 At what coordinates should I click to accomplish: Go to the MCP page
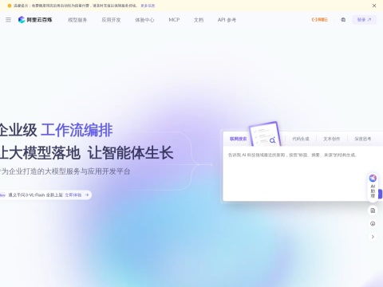[x=174, y=20]
